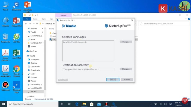The width and height of the screenshot is (191, 107).
Task: Open Microsoft Store from the taskbar
Action: click(92, 104)
